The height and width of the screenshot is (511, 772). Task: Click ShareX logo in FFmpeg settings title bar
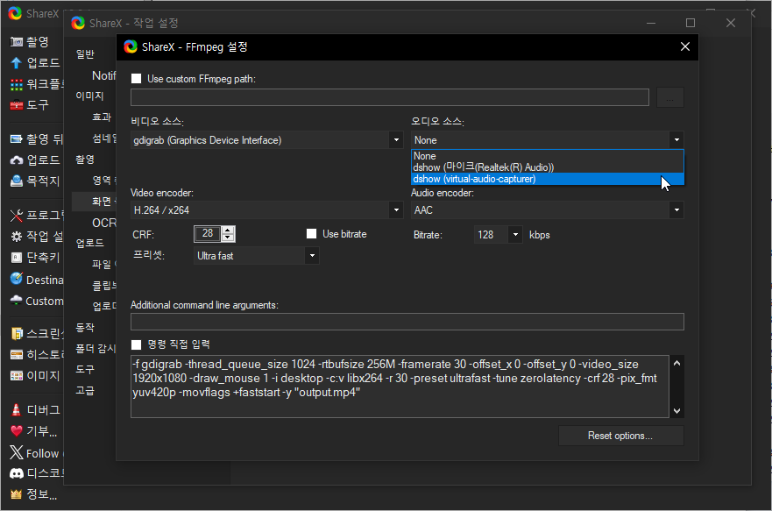point(131,46)
